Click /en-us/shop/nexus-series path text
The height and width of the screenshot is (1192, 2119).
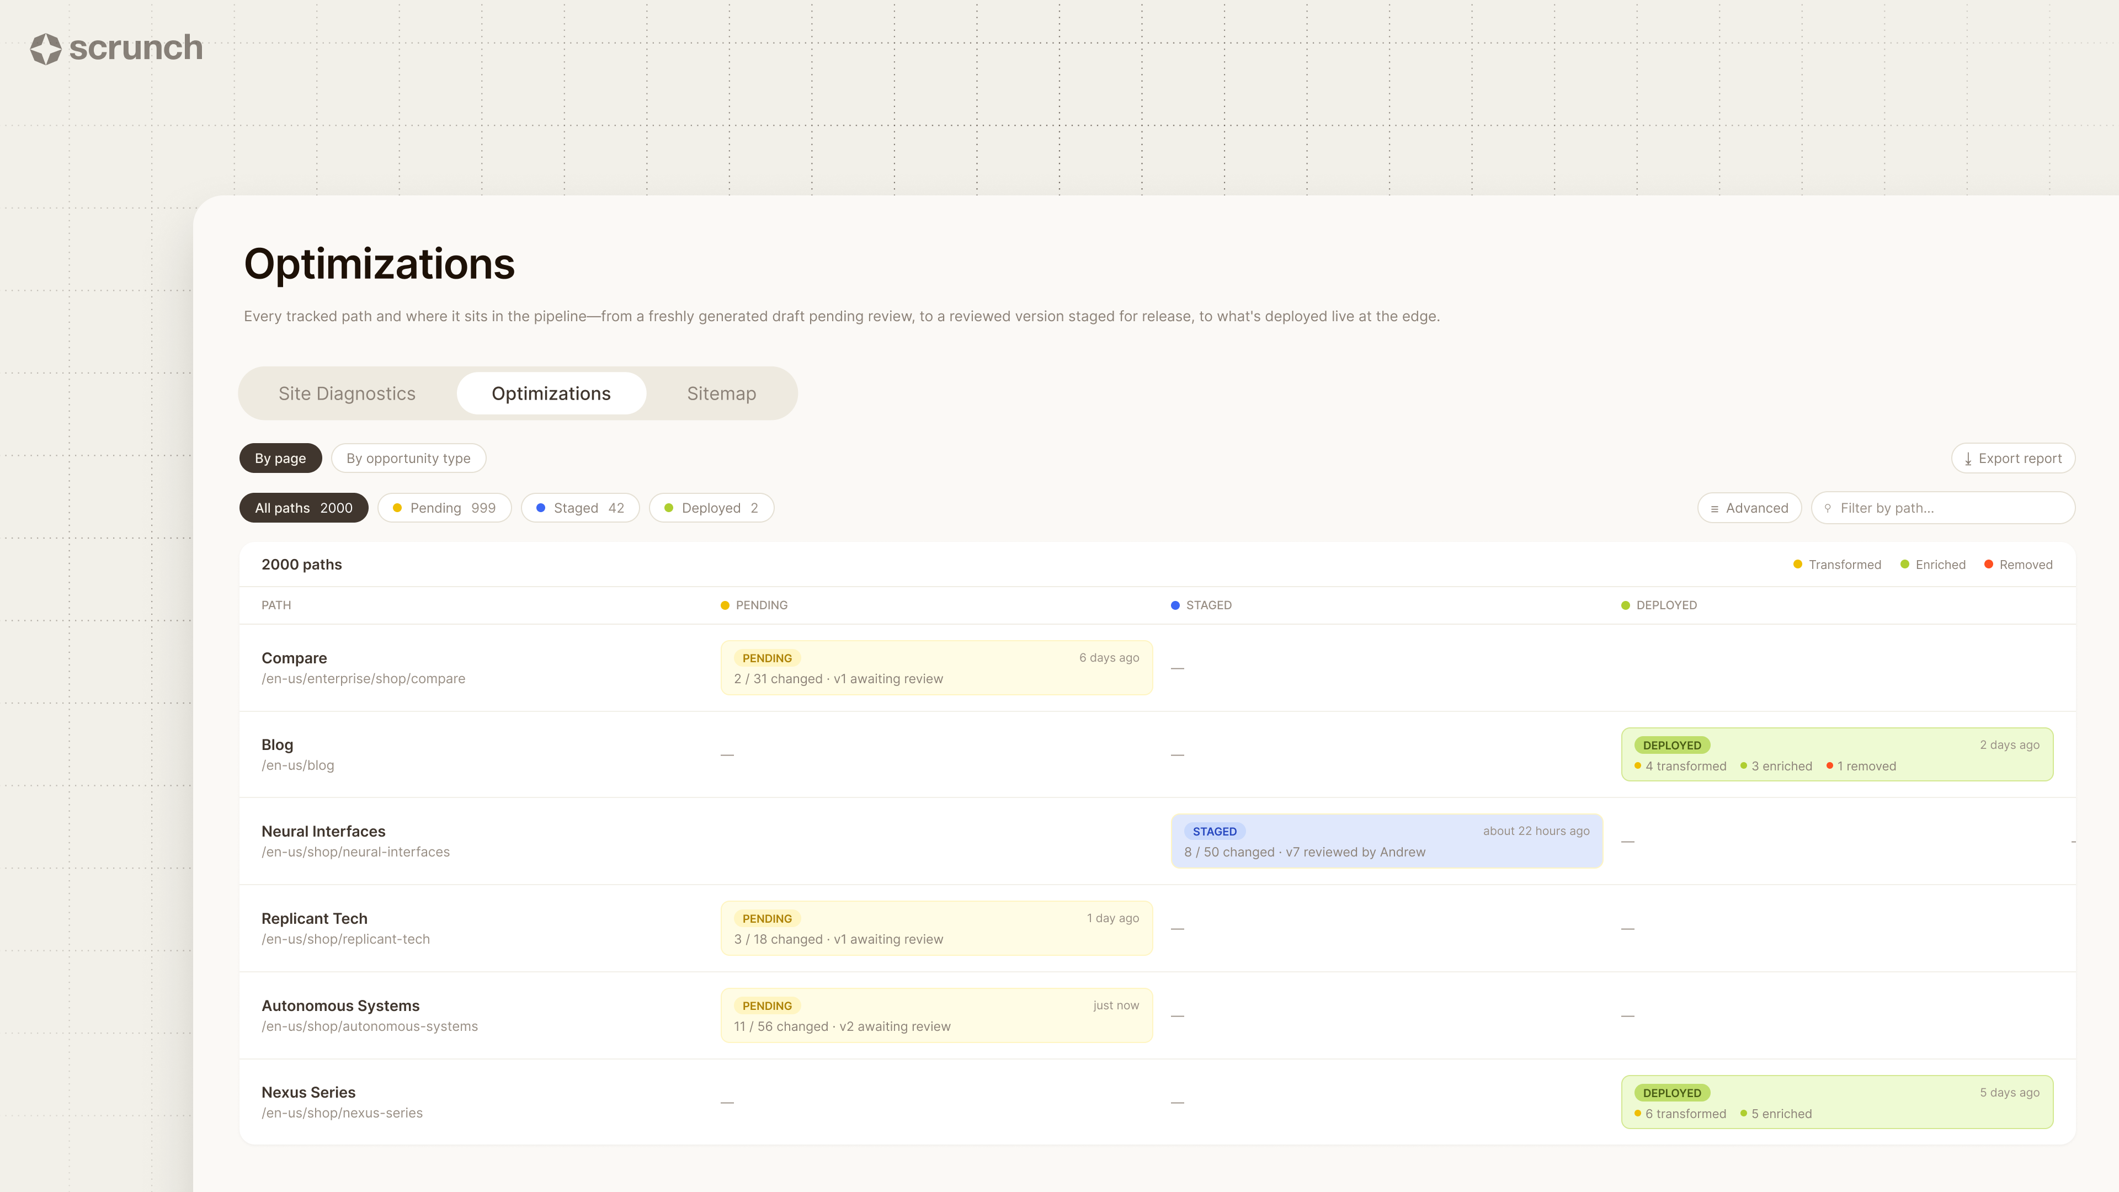[342, 1113]
